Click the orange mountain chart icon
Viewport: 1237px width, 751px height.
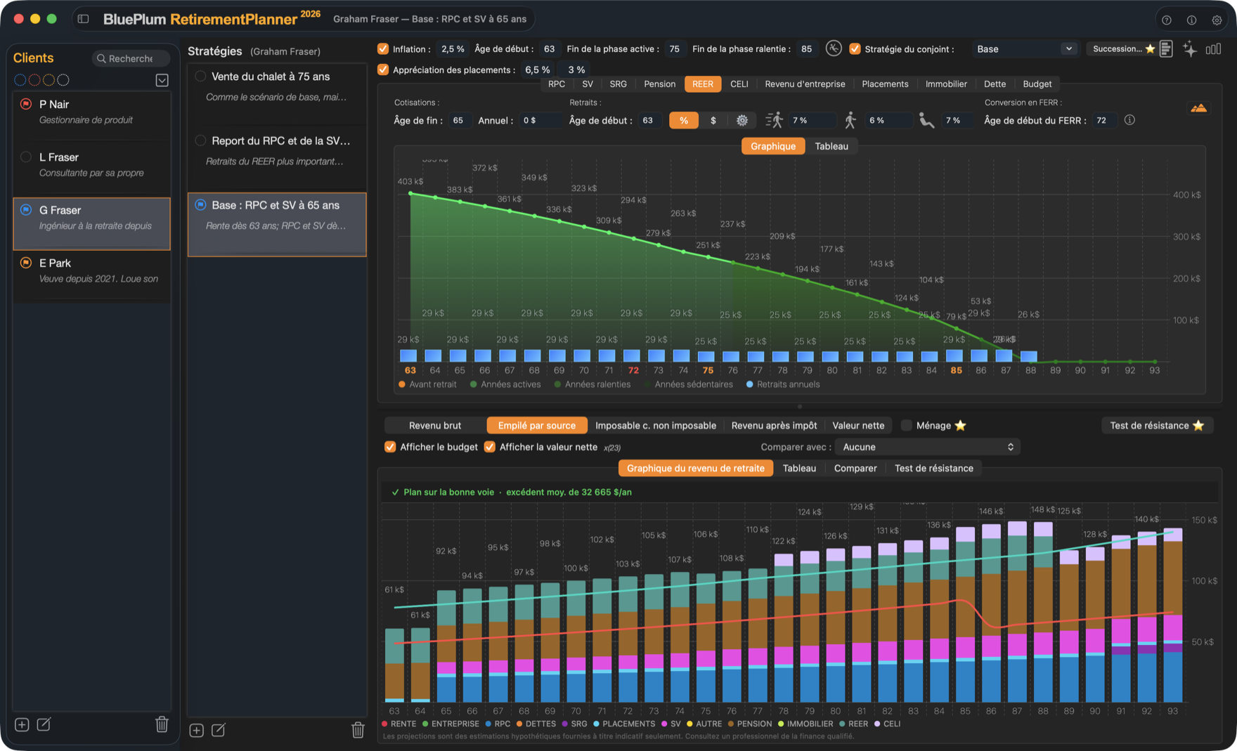tap(1199, 108)
